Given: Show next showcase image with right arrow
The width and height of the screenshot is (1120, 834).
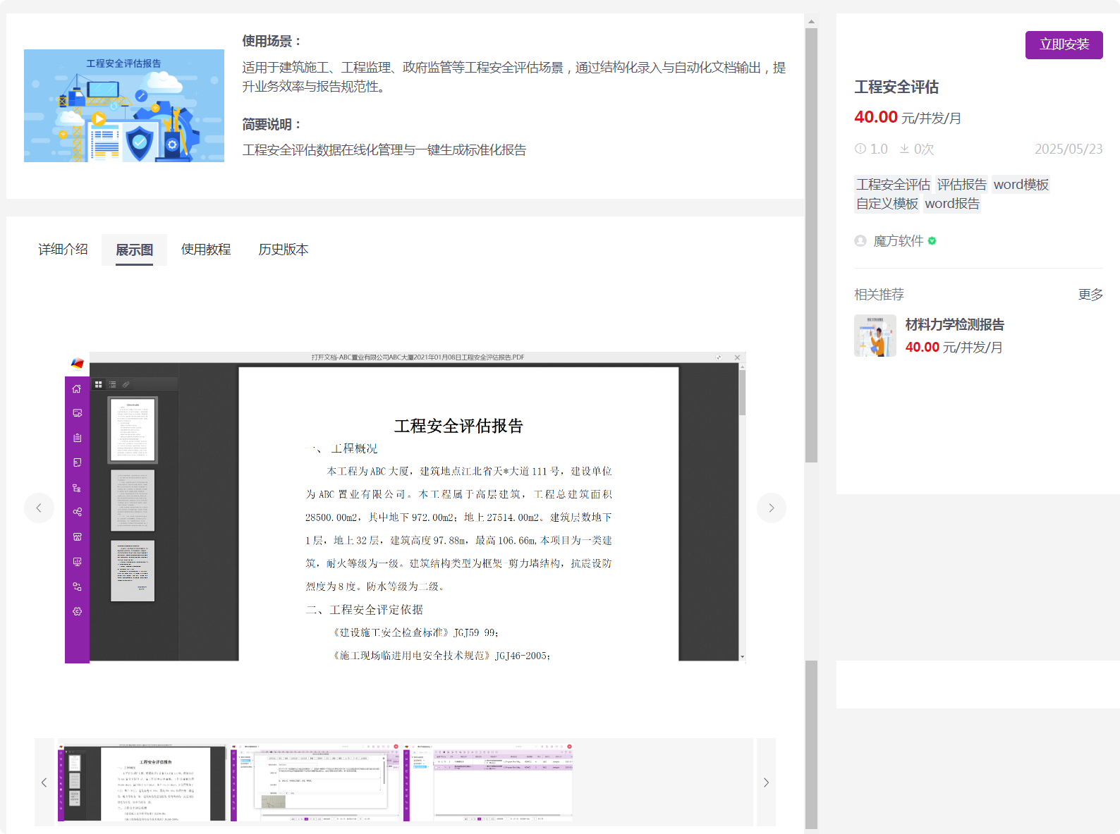Looking at the screenshot, I should [772, 508].
